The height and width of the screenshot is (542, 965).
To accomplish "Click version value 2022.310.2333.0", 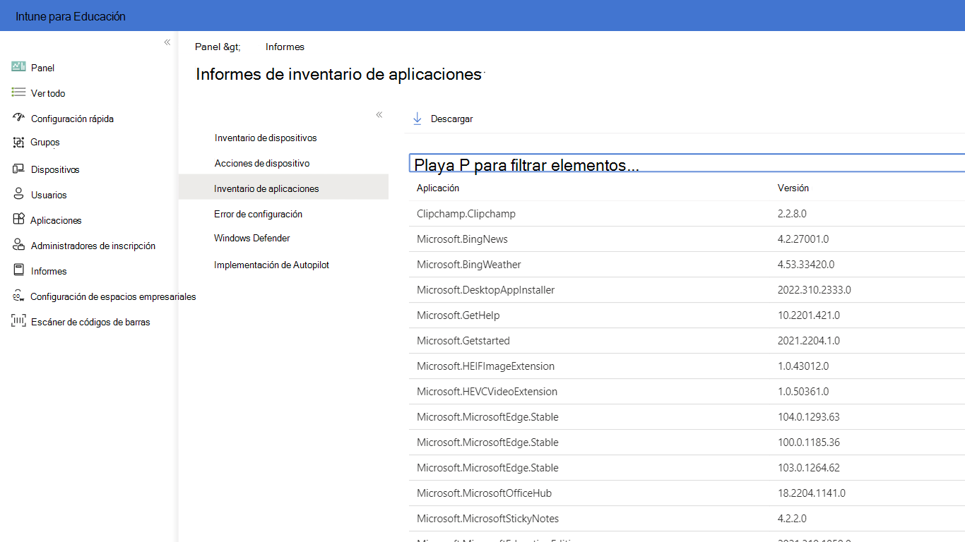I will [815, 289].
